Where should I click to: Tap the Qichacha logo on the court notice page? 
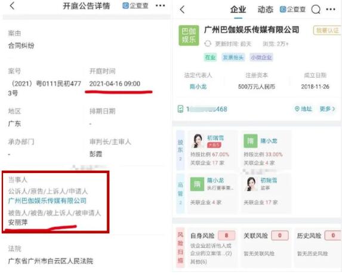pos(135,5)
